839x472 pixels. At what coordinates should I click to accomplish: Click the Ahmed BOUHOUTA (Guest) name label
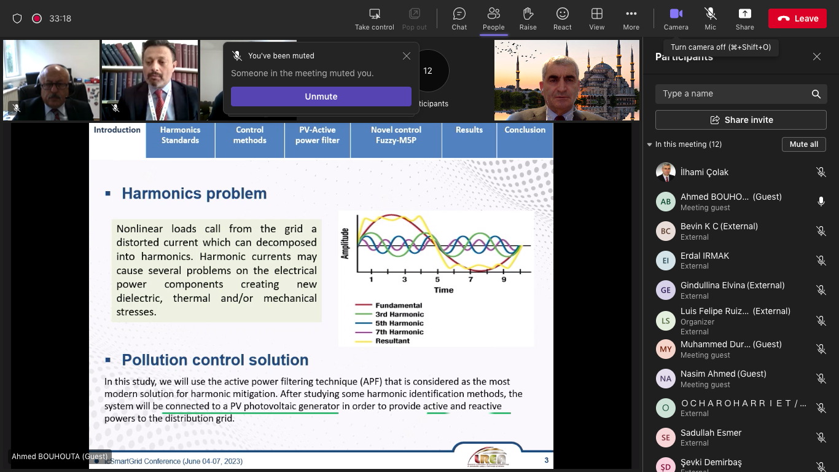[x=60, y=457]
